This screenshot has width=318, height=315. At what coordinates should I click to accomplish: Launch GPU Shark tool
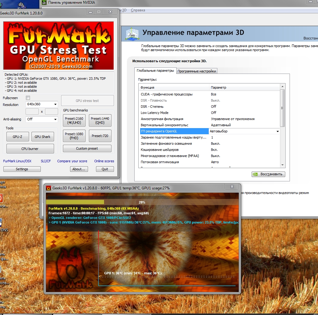click(x=43, y=137)
